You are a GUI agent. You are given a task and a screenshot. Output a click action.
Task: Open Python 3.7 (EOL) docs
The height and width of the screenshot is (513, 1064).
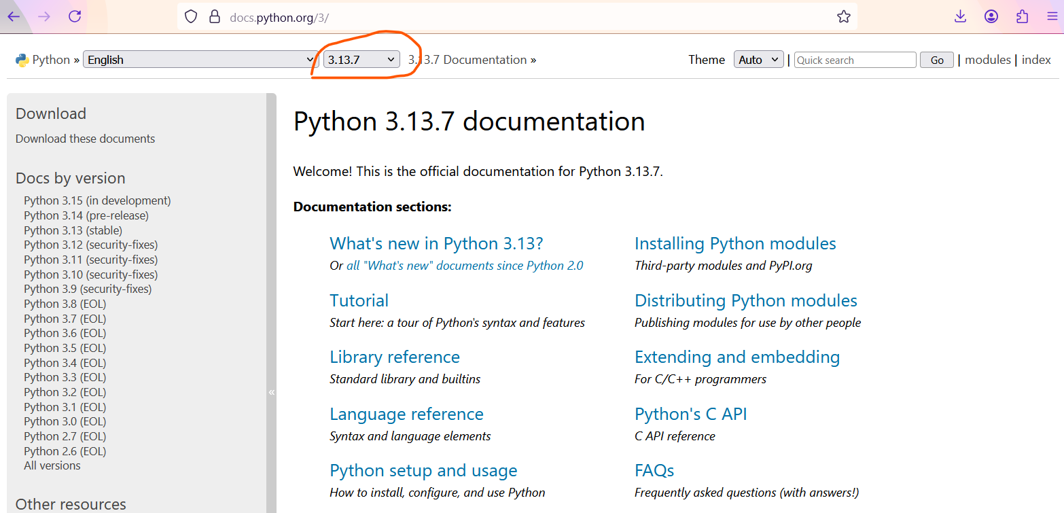click(65, 319)
